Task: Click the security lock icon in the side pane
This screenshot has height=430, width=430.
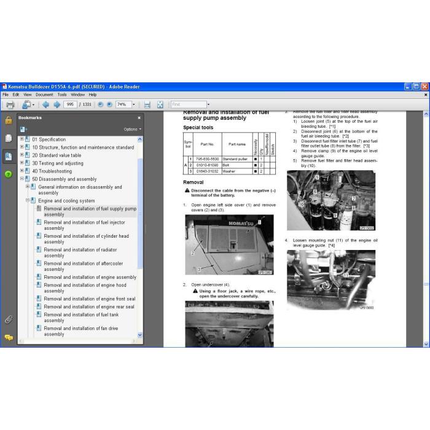Action: pyautogui.click(x=9, y=120)
